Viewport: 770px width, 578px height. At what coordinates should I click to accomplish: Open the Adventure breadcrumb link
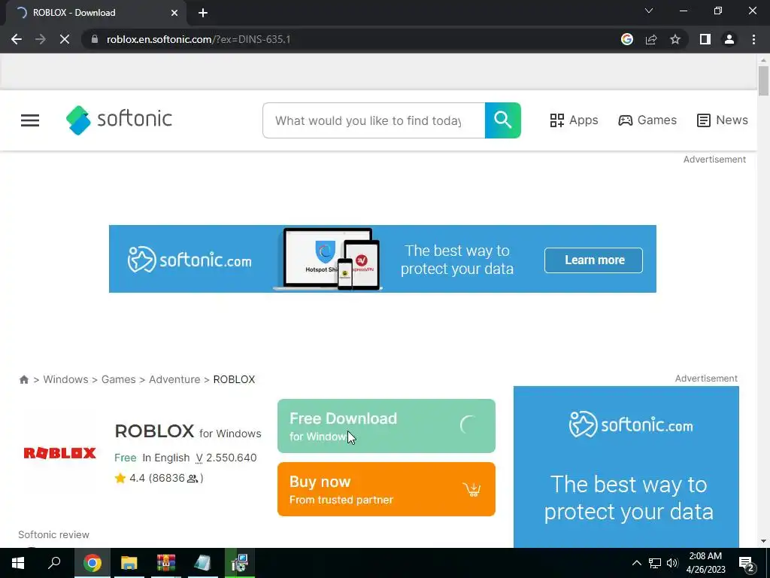click(x=174, y=379)
